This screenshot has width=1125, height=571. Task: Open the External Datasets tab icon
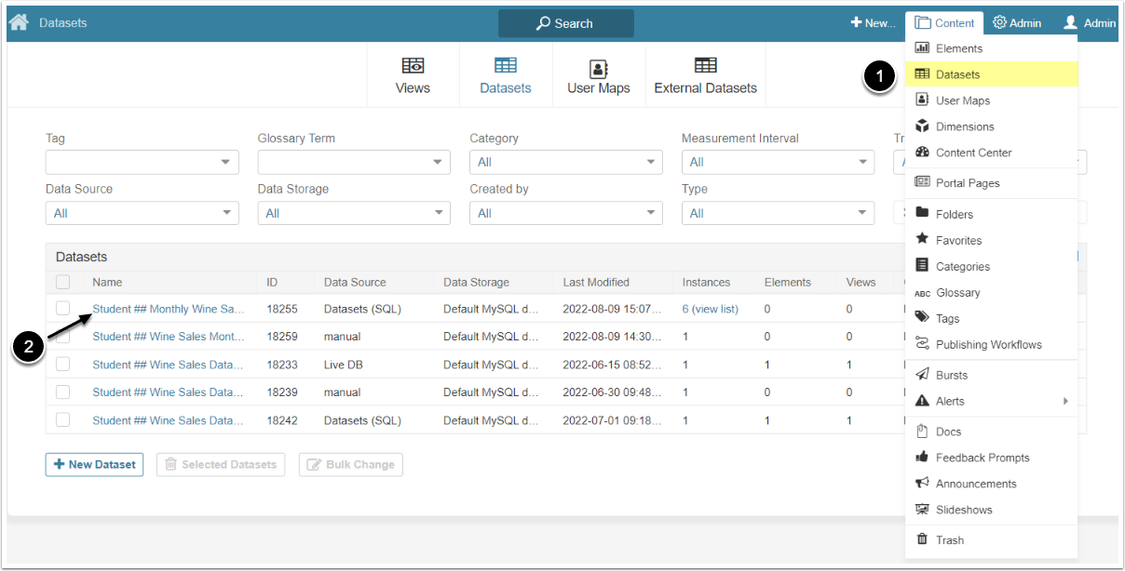click(x=705, y=66)
